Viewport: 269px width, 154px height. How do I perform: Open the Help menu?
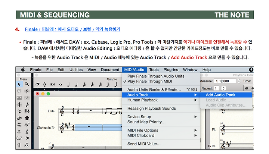(207, 70)
